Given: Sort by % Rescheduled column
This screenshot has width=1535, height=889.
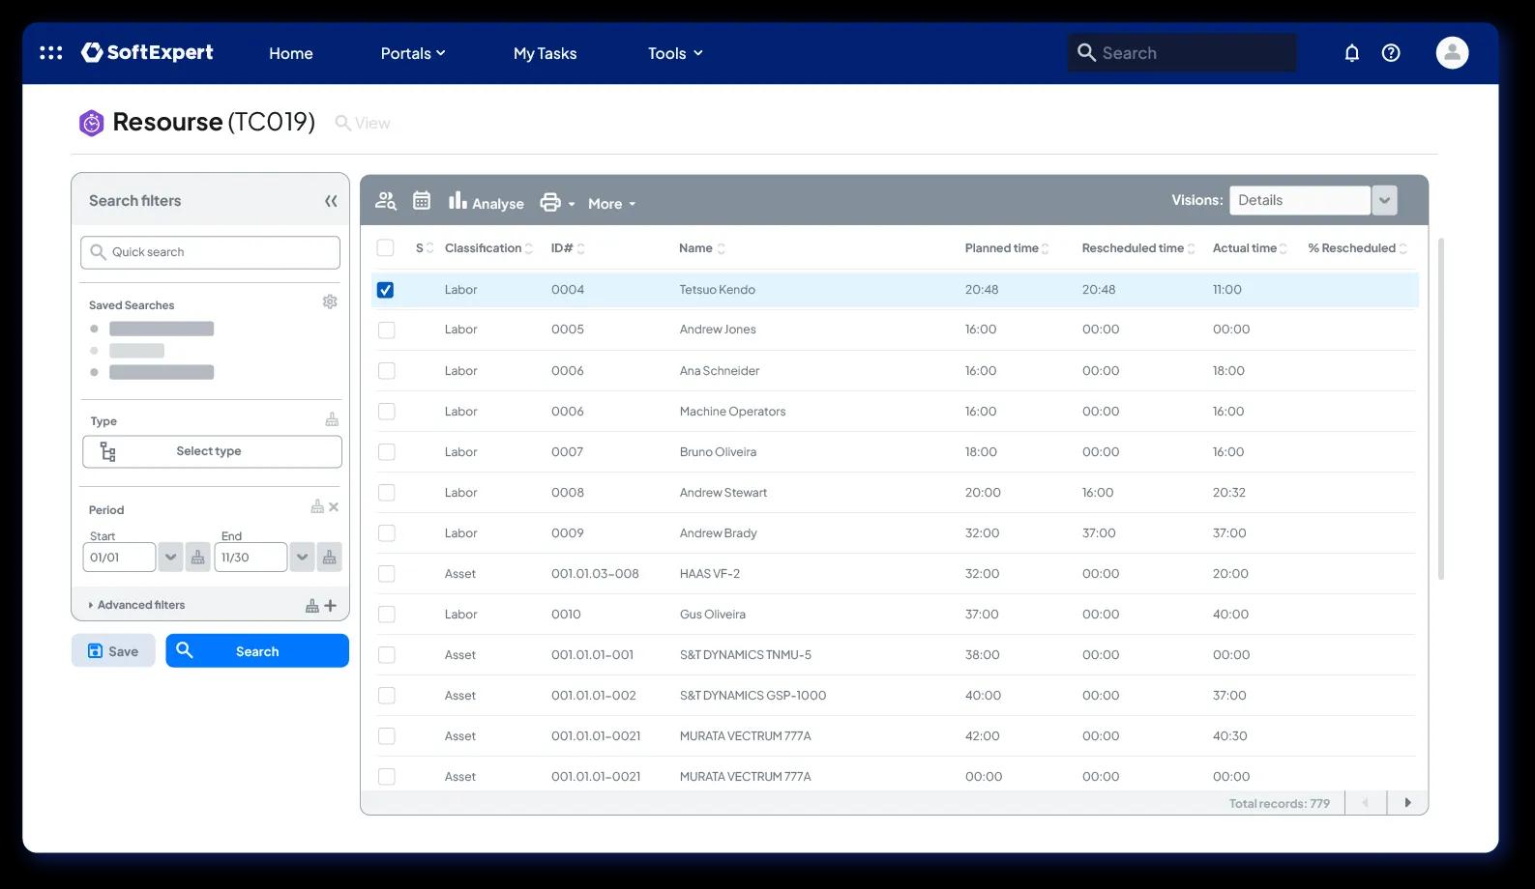Looking at the screenshot, I should tap(1357, 248).
